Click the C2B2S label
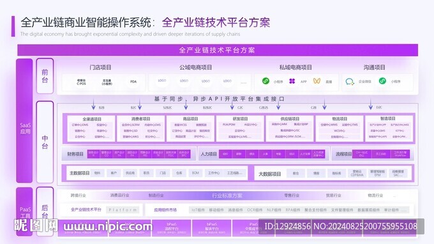This screenshot has height=244, width=434. point(264,107)
